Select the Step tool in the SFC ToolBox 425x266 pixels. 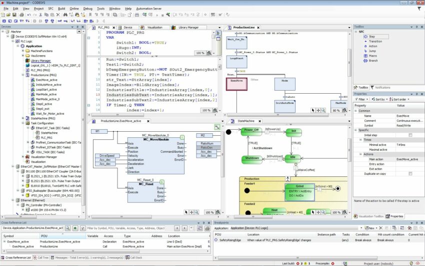tap(375, 37)
